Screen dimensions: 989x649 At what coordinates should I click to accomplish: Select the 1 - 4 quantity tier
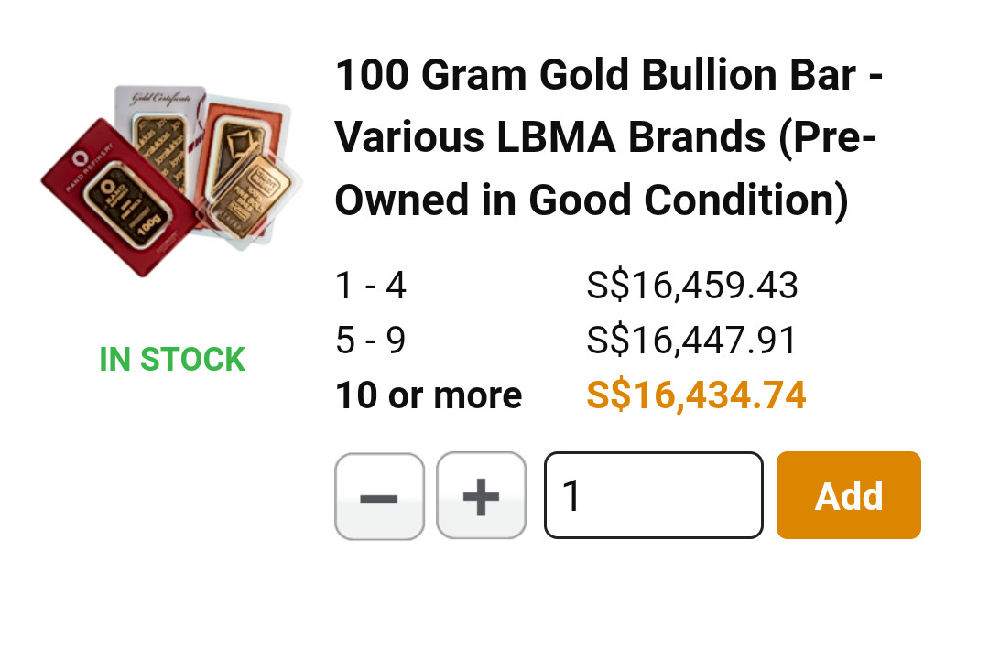click(370, 287)
